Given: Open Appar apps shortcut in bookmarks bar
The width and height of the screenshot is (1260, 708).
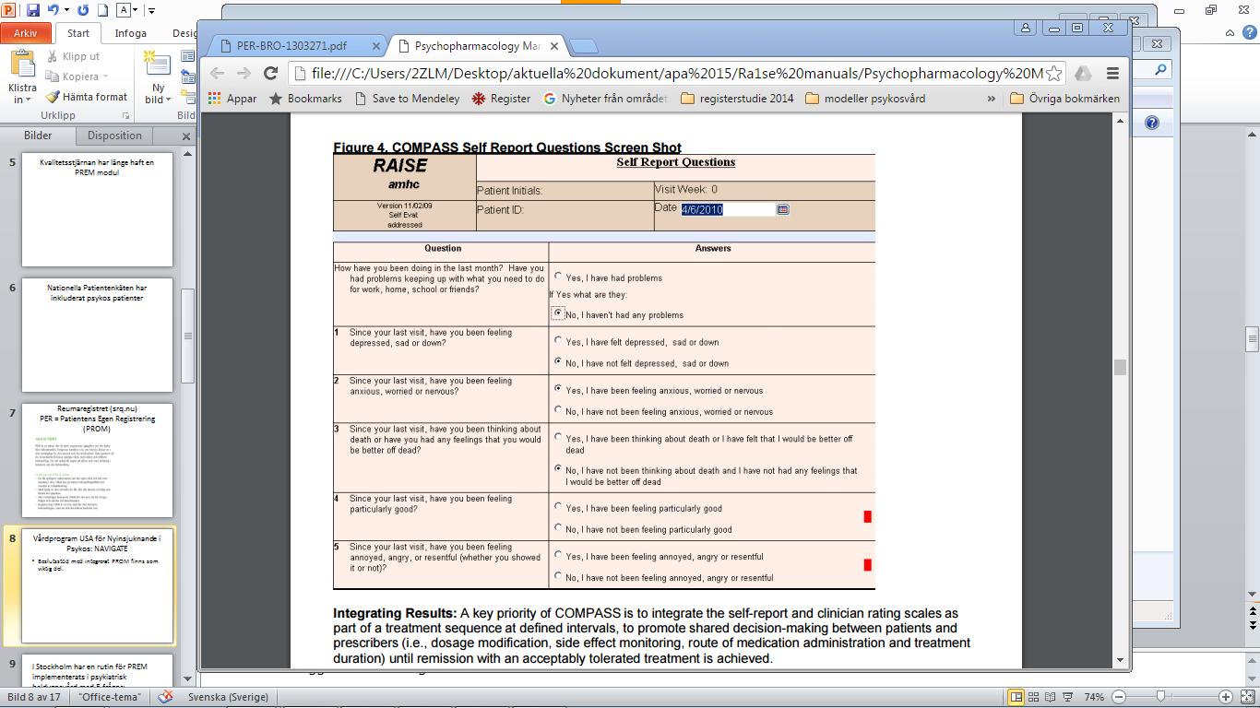Looking at the screenshot, I should pyautogui.click(x=232, y=98).
